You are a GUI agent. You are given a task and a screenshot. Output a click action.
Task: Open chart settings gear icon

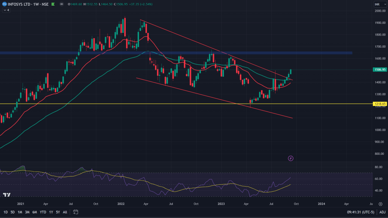380,204
